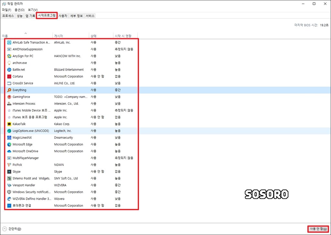Viewport: 331px width, 235px height.
Task: Click SMY Soft Co., Ltd publisher text
Action: (x=66, y=178)
